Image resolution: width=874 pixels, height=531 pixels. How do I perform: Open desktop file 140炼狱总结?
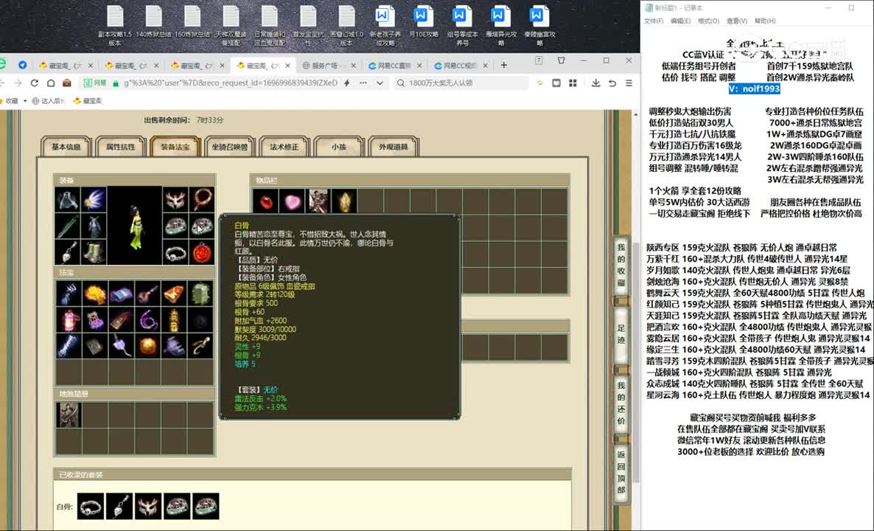[154, 22]
